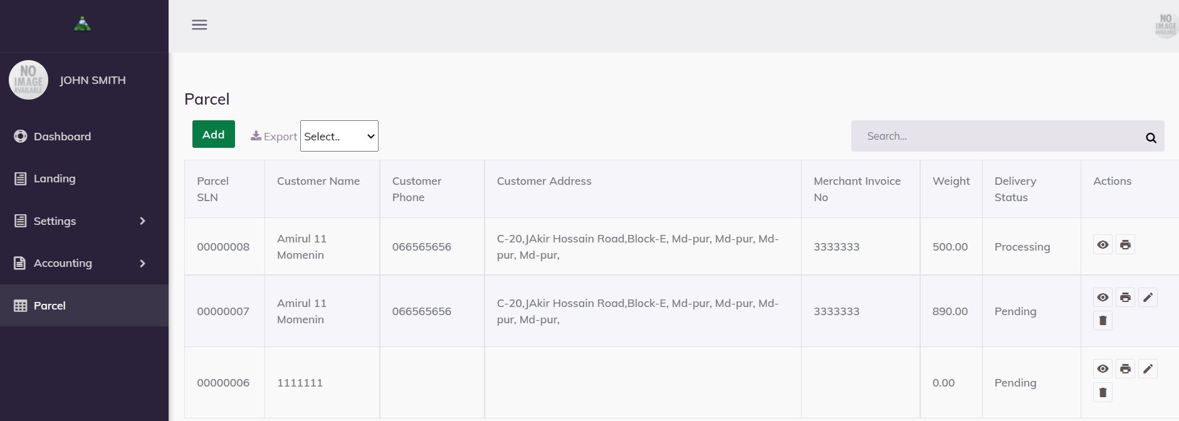Open Dashboard from the sidebar
This screenshot has width=1179, height=421.
click(84, 137)
